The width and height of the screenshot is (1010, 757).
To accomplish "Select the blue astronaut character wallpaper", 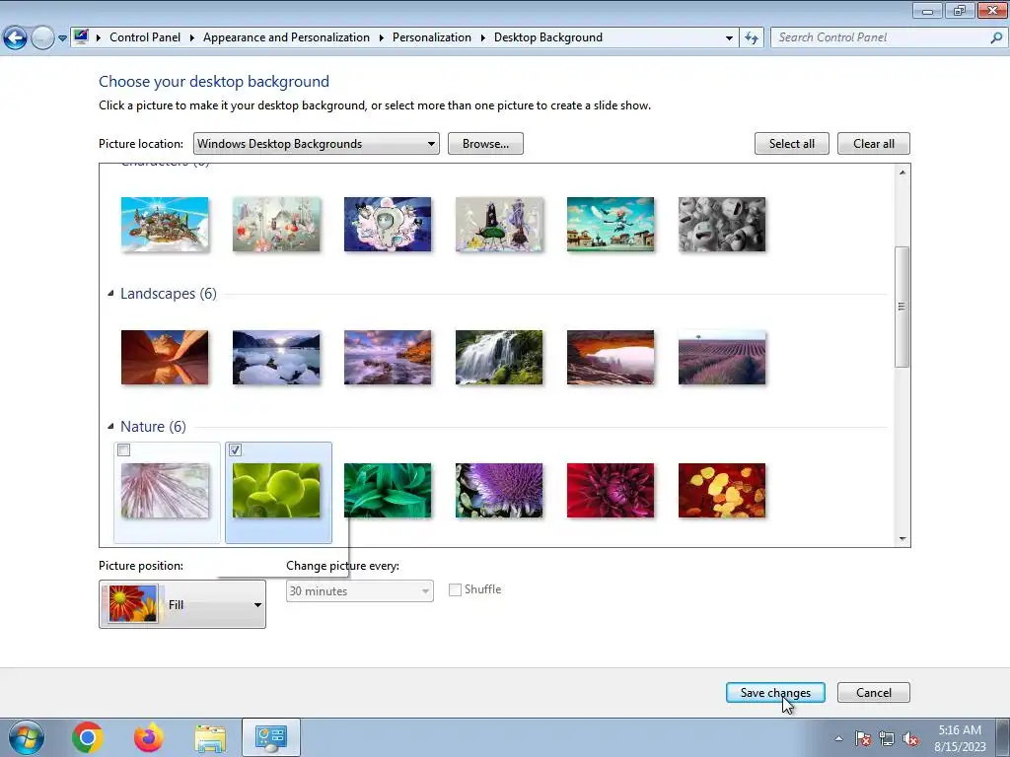I will (388, 224).
